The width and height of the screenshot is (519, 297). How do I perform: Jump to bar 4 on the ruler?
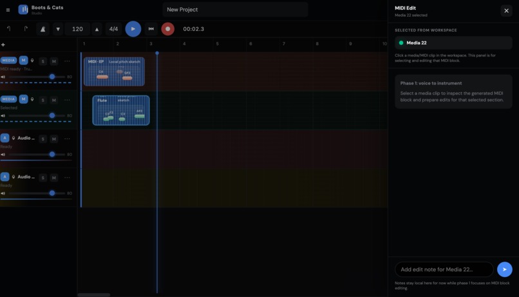pos(184,44)
